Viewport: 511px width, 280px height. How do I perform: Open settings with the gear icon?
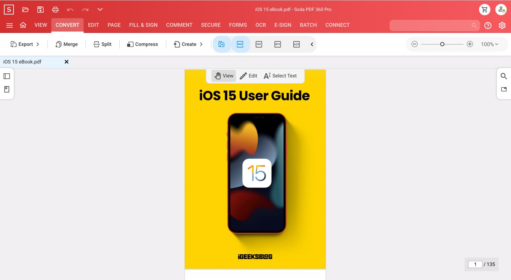[502, 26]
